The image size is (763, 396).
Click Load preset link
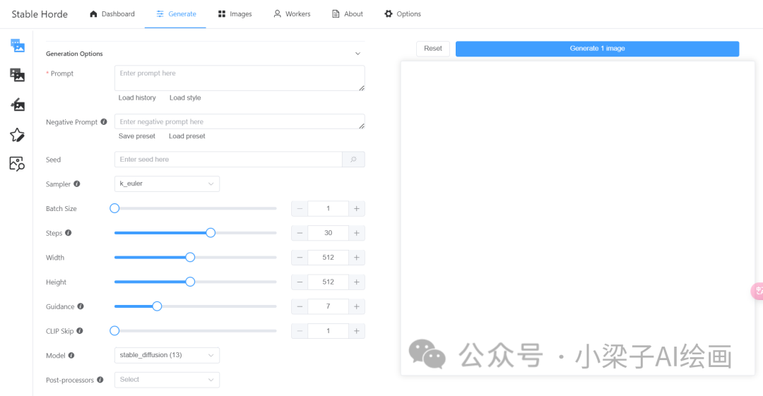coord(187,136)
